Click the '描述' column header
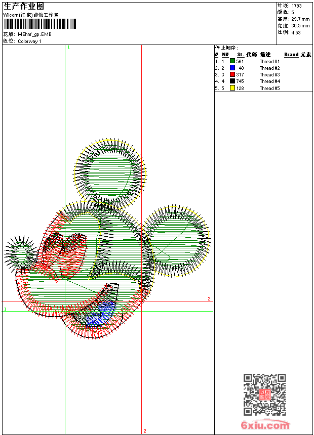The height and width of the screenshot is (435, 314). point(265,55)
